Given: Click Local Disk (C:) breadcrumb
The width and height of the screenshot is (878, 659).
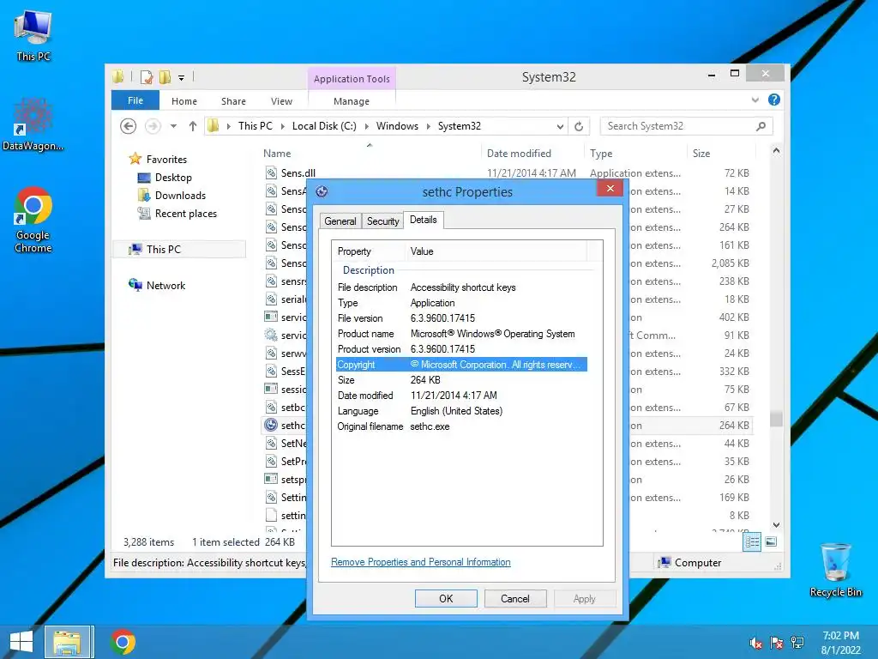Looking at the screenshot, I should [x=324, y=127].
